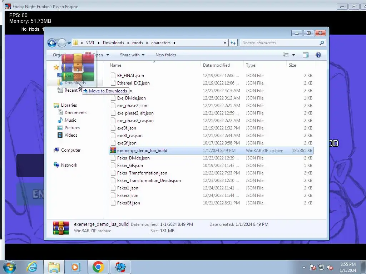Select the BF_FINAL.json file icon
The image size is (366, 274).
[x=113, y=76]
